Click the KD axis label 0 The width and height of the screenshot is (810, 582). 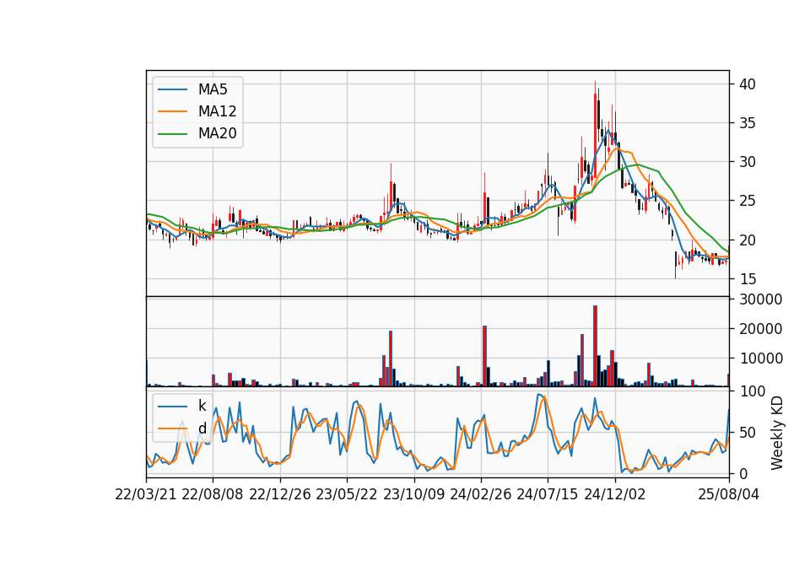[742, 473]
